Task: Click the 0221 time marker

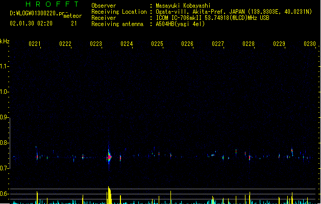Action: tap(35, 44)
